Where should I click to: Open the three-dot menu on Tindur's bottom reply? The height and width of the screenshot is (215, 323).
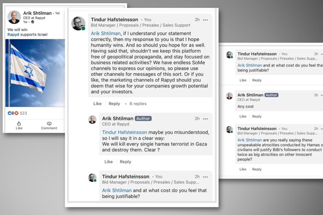pyautogui.click(x=205, y=177)
